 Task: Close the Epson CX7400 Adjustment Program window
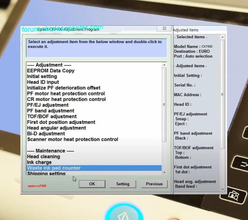point(164,28)
